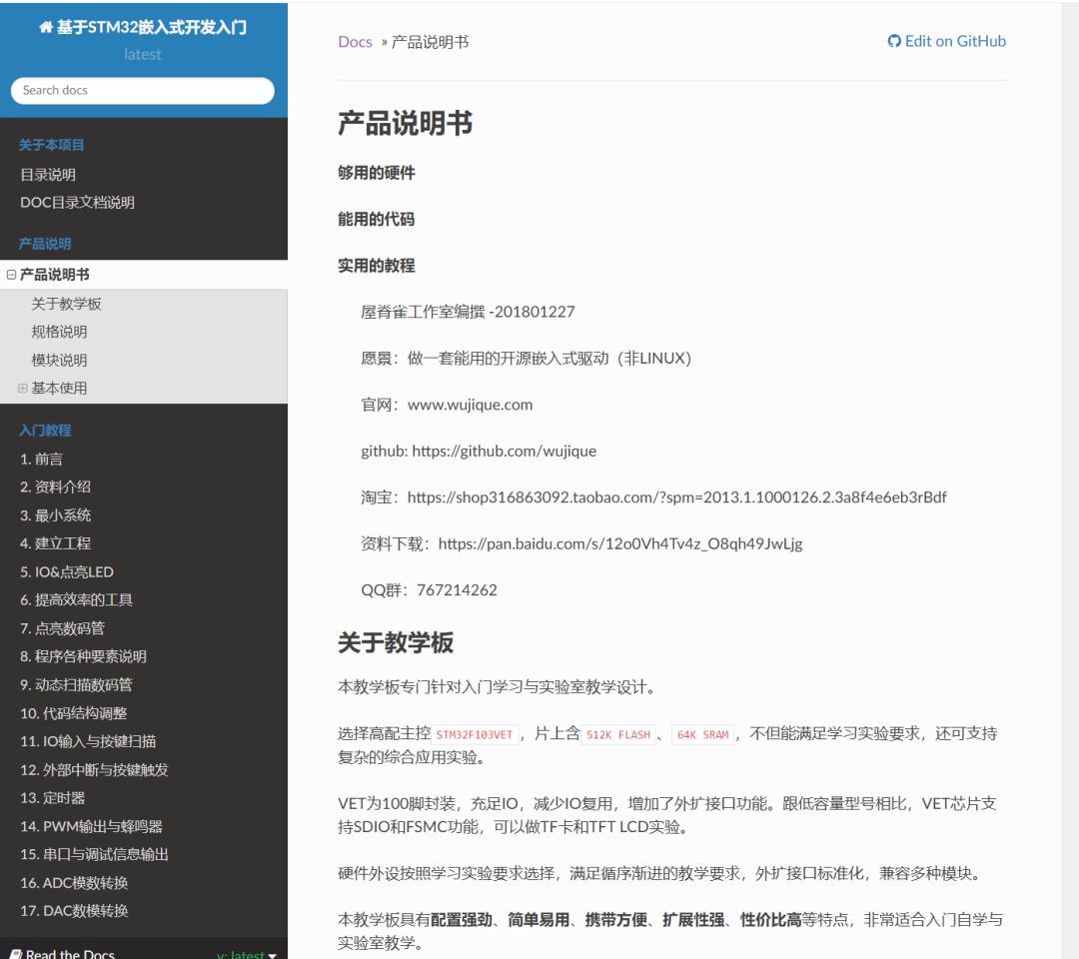Open tutorial 8. 程序各种要素说明
The height and width of the screenshot is (959, 1079).
83,656
